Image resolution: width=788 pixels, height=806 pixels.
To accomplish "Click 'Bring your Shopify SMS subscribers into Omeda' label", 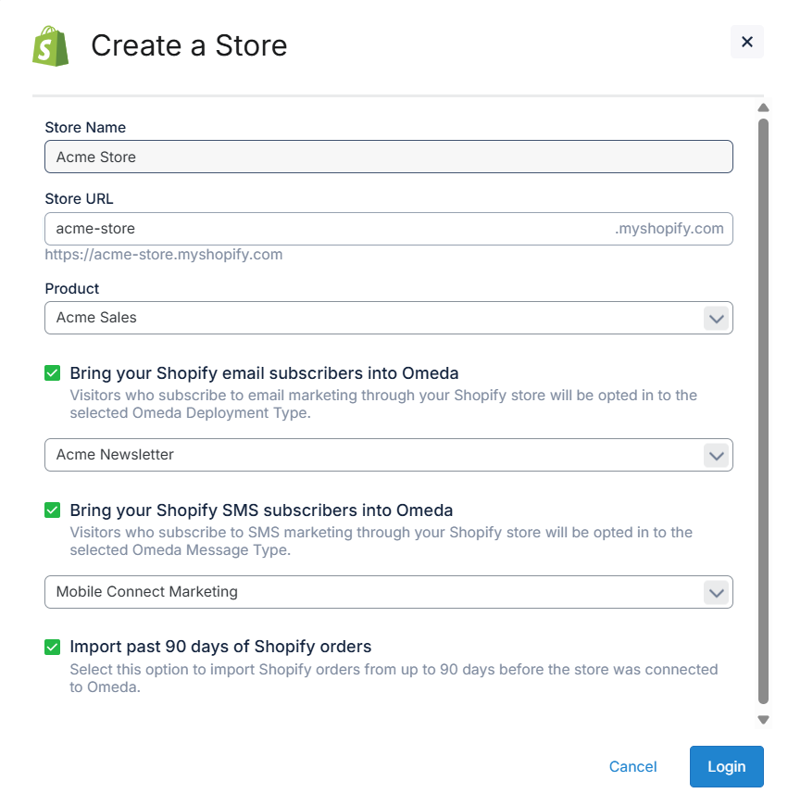I will coord(261,510).
